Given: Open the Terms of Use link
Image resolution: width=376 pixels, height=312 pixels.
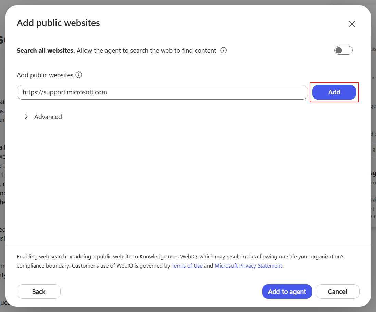Looking at the screenshot, I should click(187, 266).
